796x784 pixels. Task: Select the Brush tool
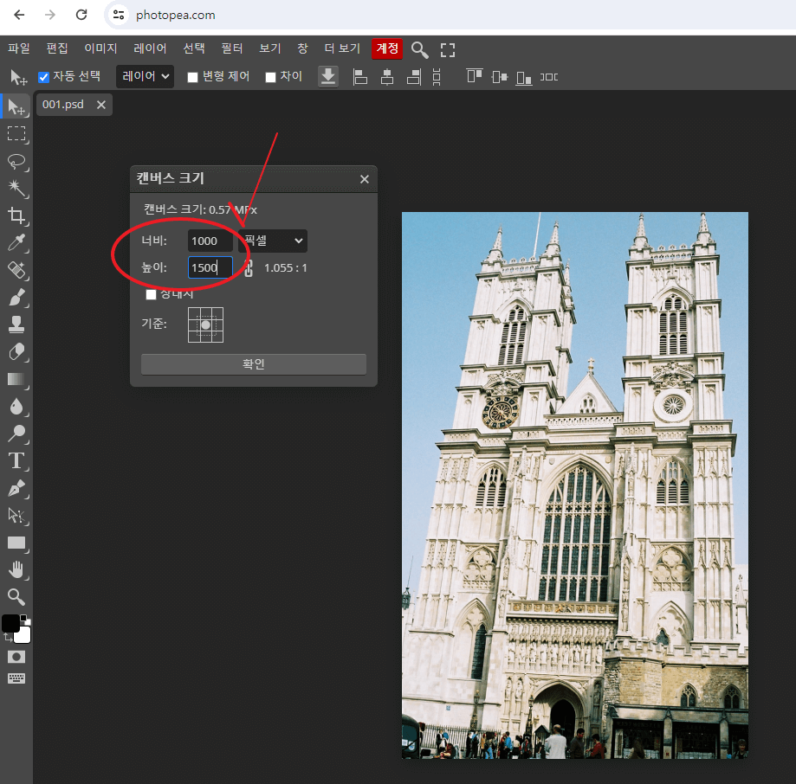[16, 297]
